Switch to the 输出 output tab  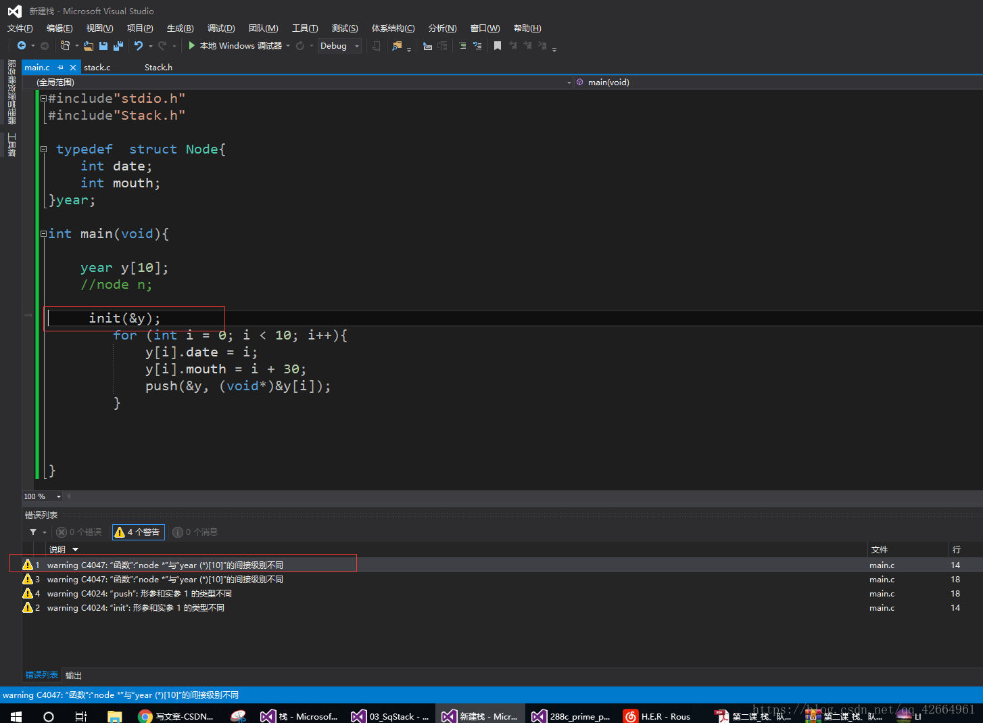pos(74,676)
